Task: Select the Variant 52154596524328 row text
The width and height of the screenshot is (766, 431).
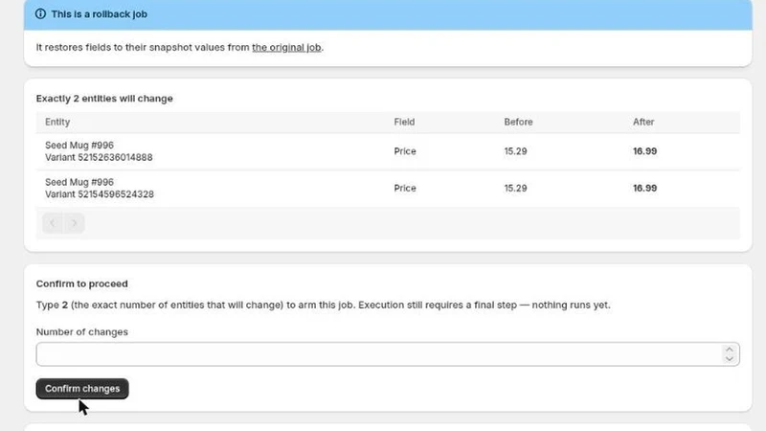Action: [x=100, y=194]
